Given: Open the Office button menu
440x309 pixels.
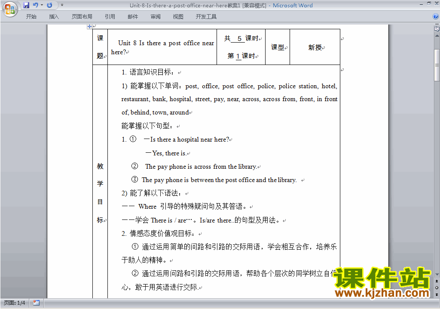Looking at the screenshot, I should (10, 9).
